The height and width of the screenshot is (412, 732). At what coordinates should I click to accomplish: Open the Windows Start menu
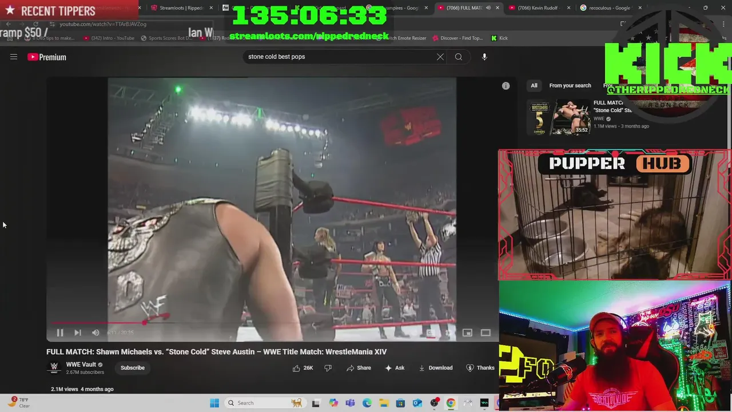tap(214, 403)
